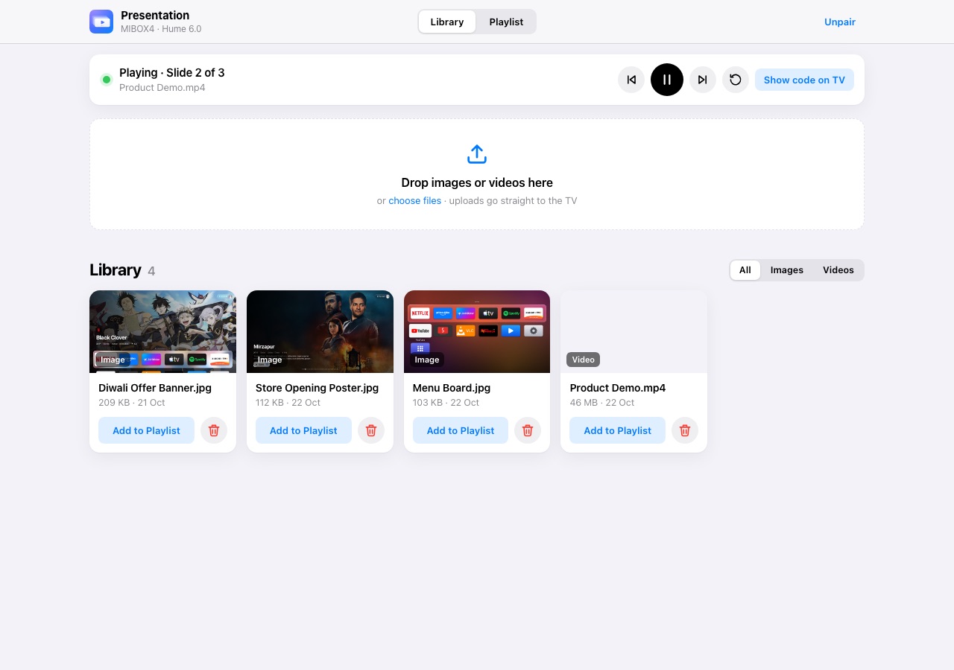Add Store Opening Poster.jpg to playlist
954x670 pixels.
point(303,430)
